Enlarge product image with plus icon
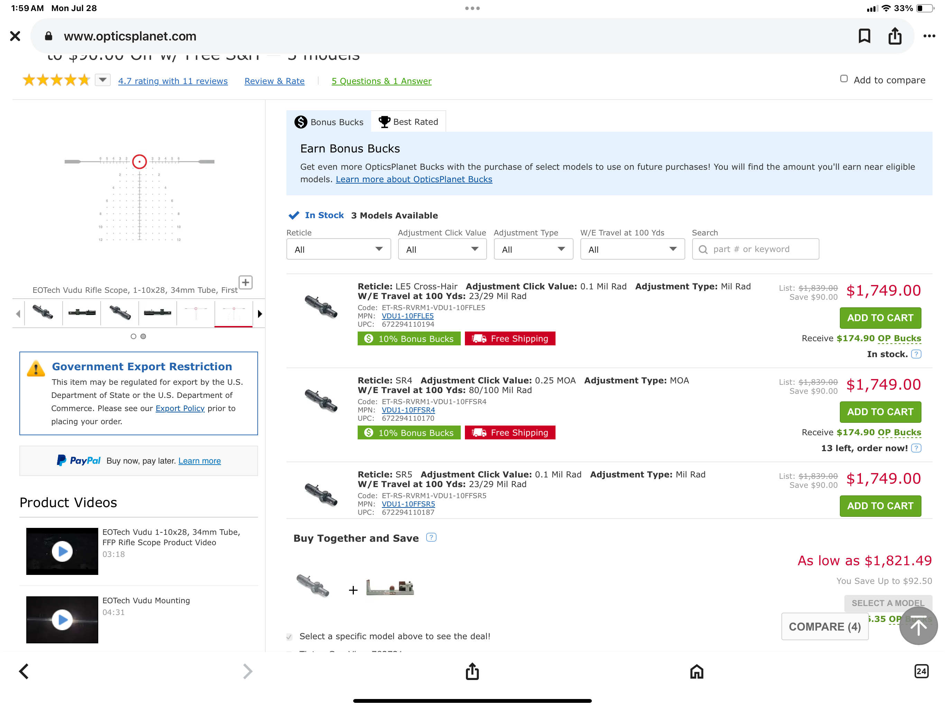Screen dimensions: 945x708 click(245, 282)
